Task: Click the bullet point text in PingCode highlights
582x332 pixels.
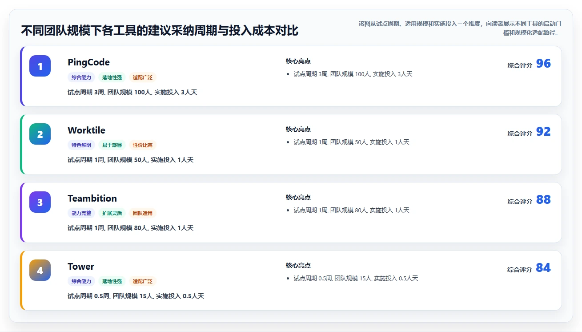Action: tap(353, 74)
